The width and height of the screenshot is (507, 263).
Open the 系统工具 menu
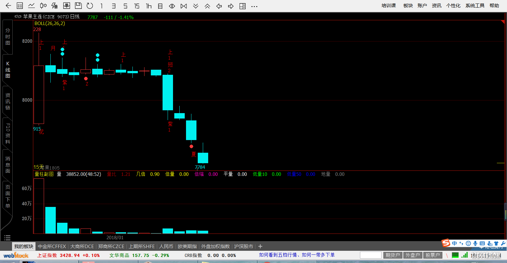coord(475,5)
